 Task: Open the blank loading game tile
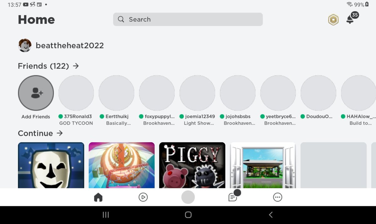click(334, 165)
